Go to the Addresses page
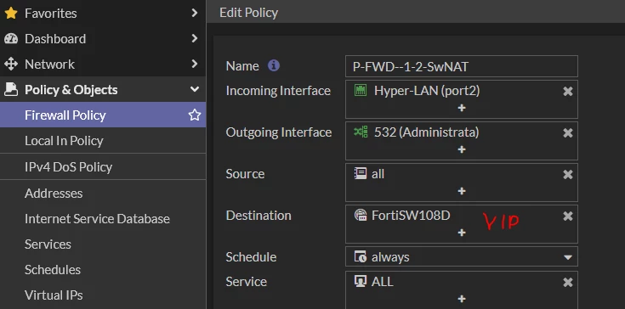The height and width of the screenshot is (309, 625). (54, 194)
